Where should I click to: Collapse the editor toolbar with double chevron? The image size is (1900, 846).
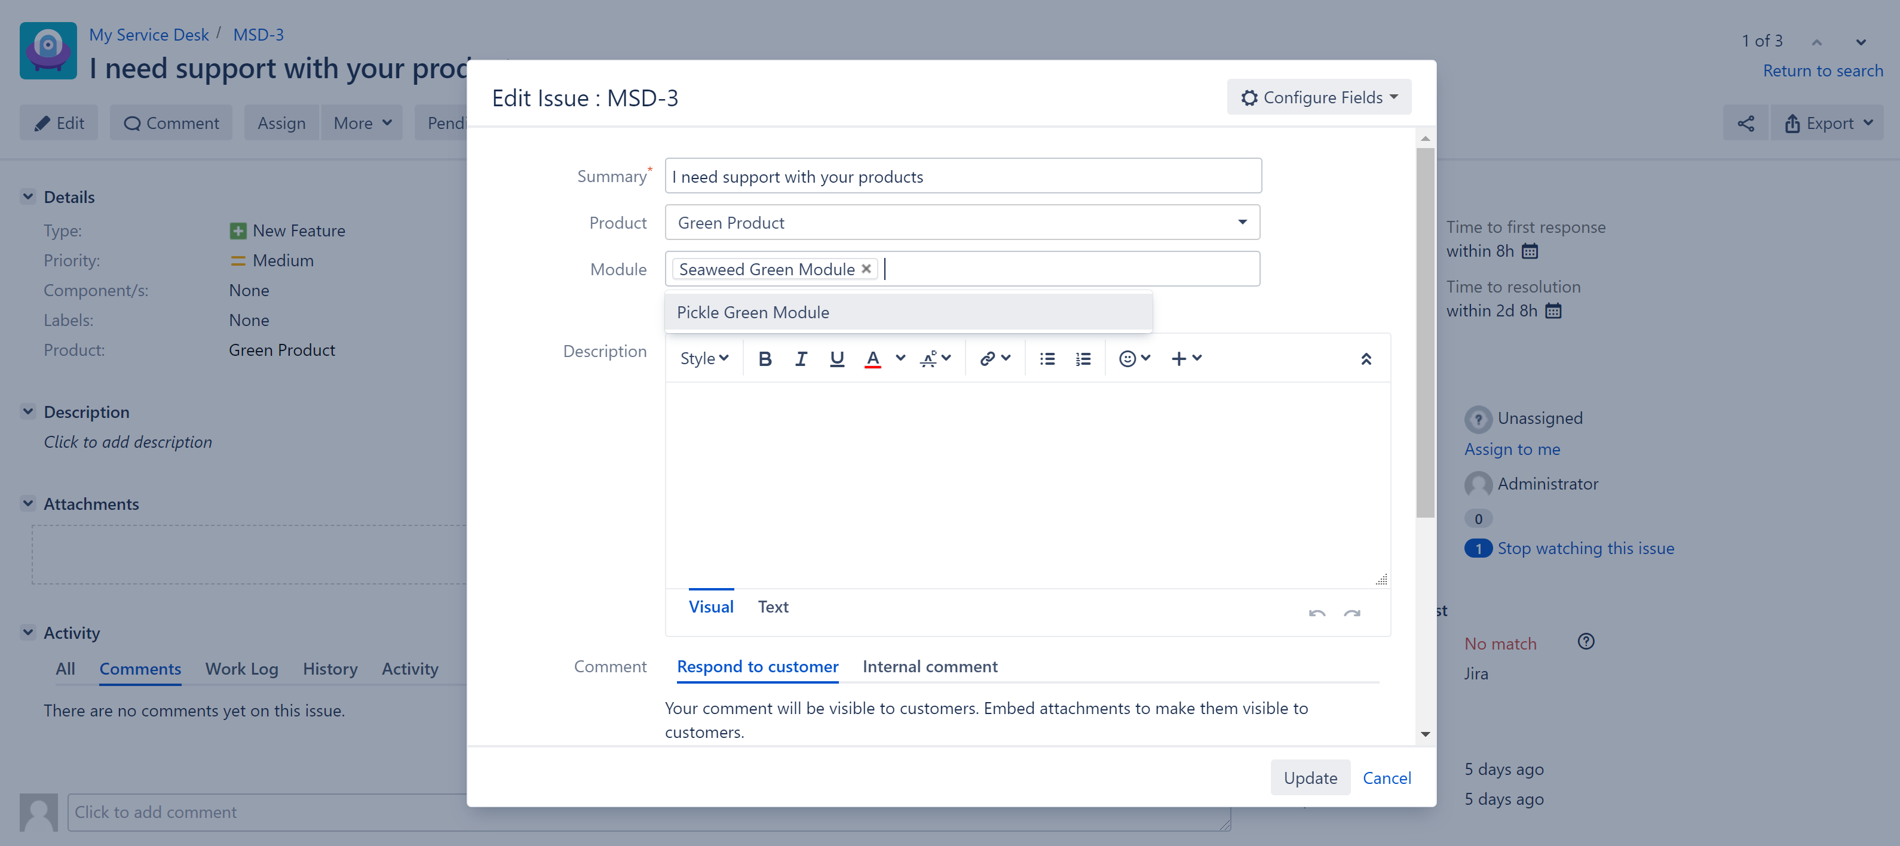pyautogui.click(x=1365, y=359)
